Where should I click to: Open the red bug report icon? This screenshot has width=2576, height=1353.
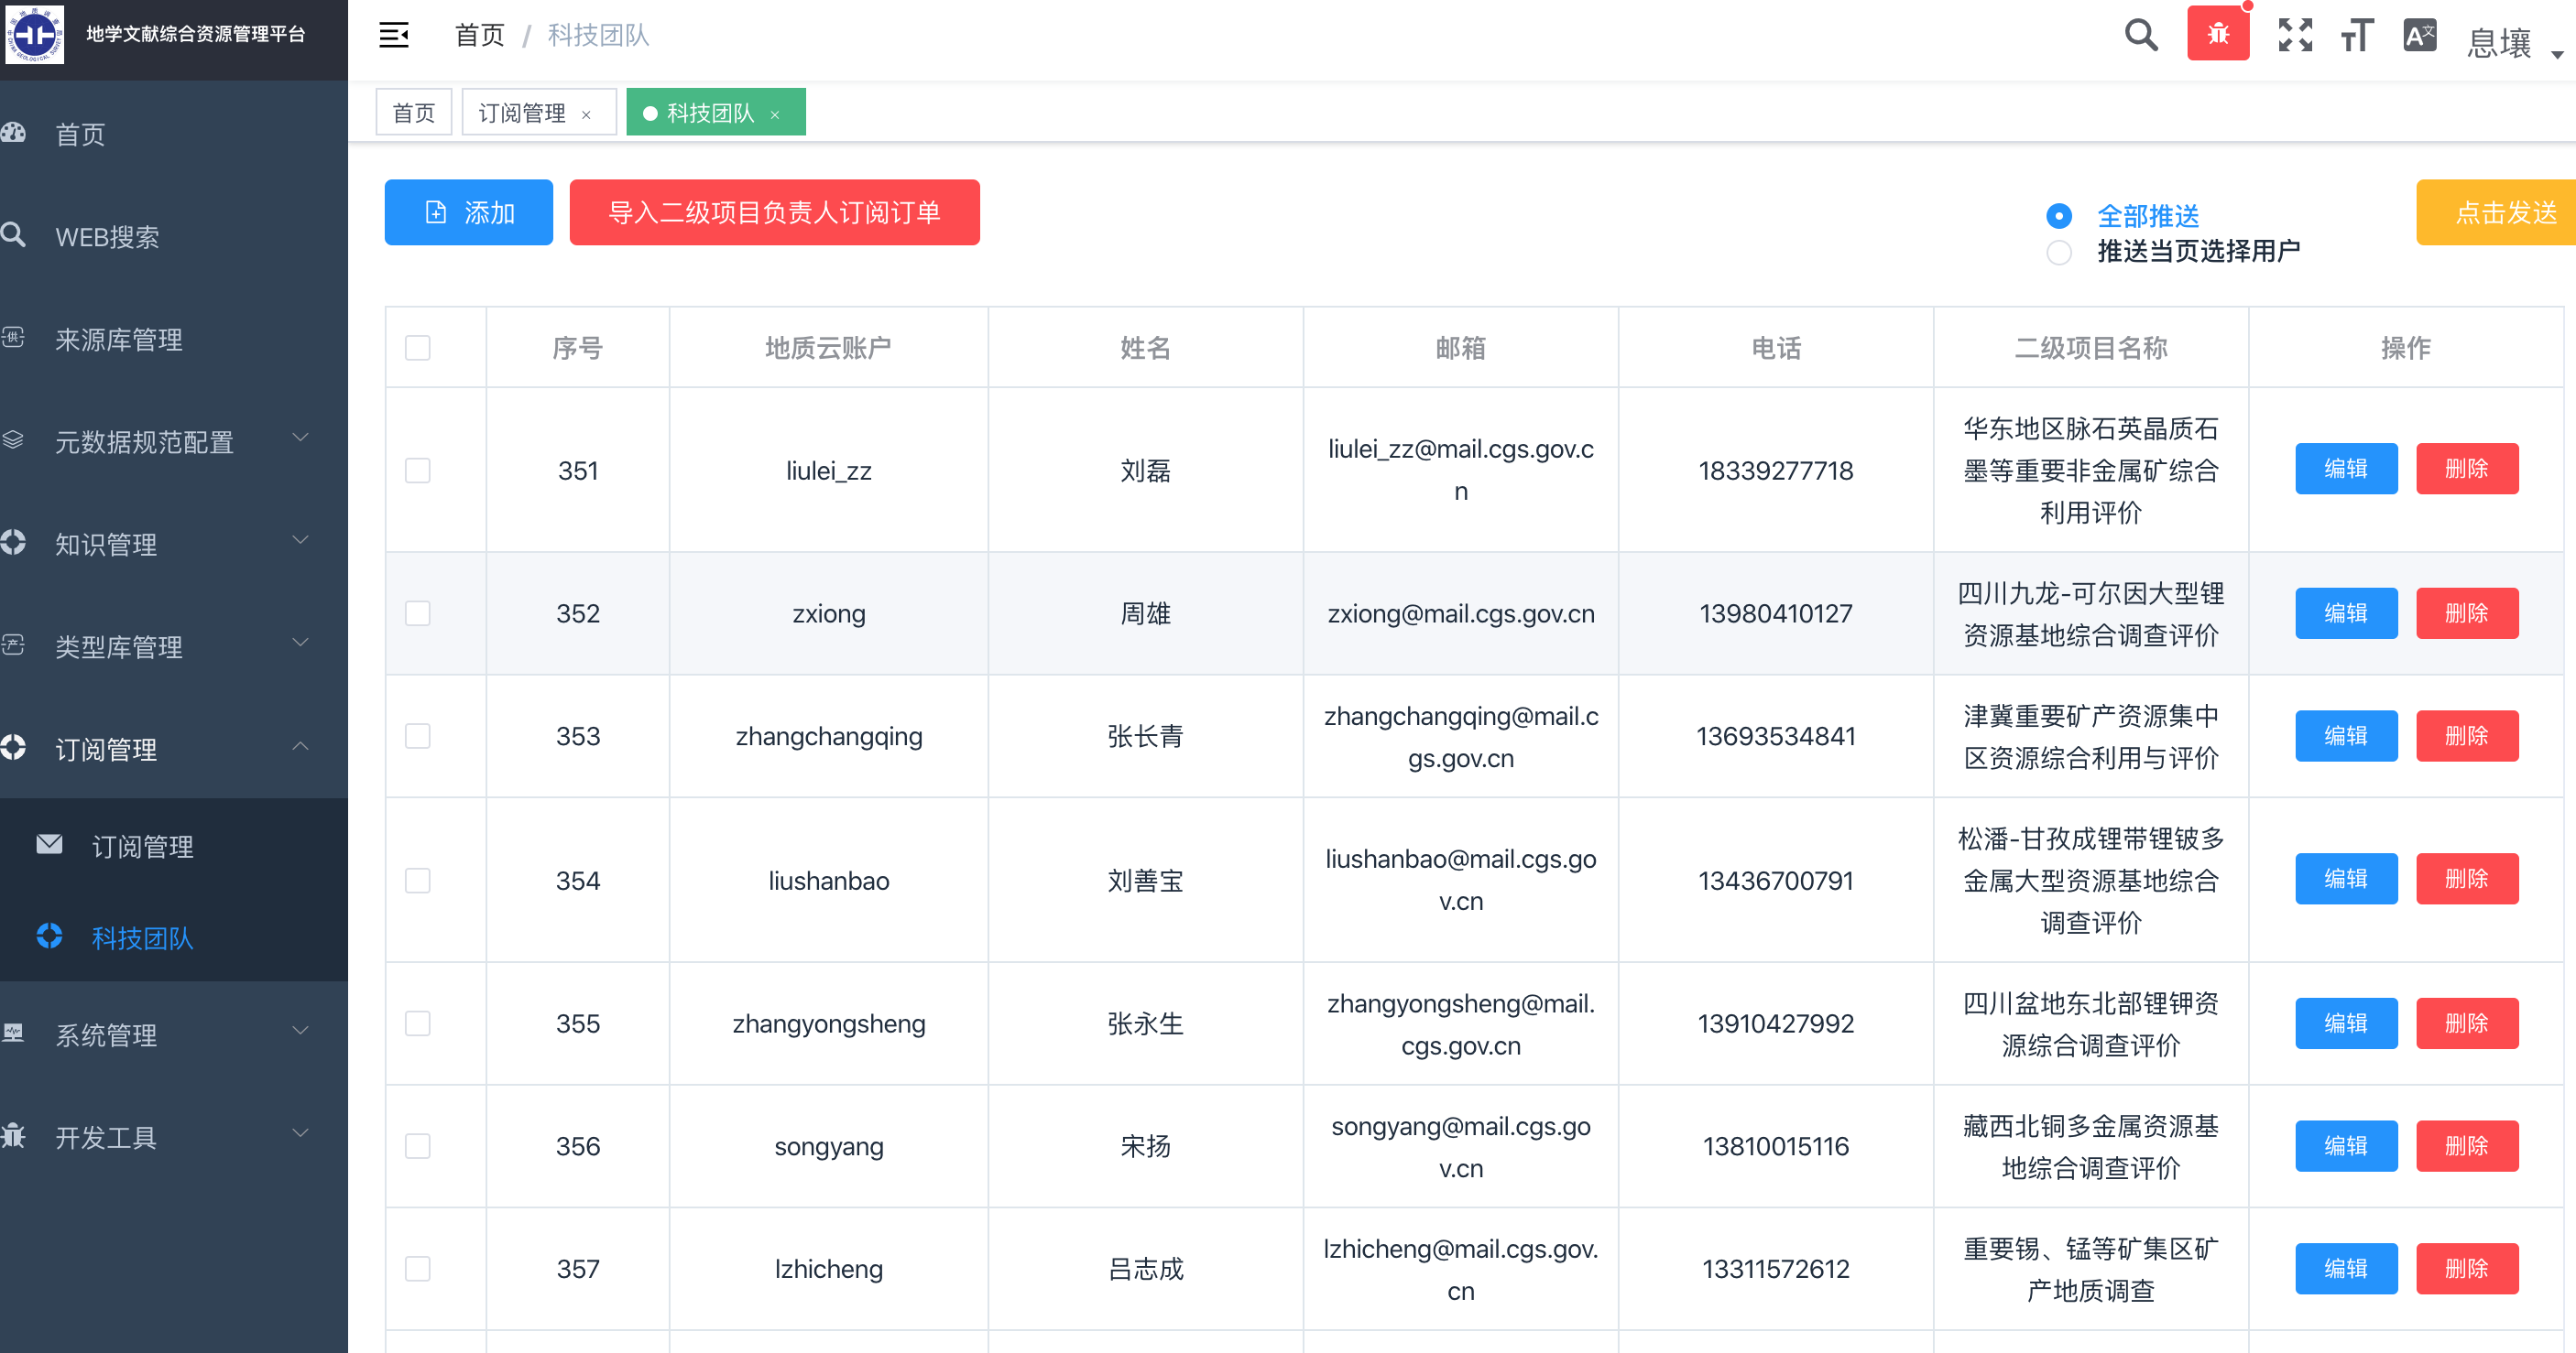point(2217,35)
